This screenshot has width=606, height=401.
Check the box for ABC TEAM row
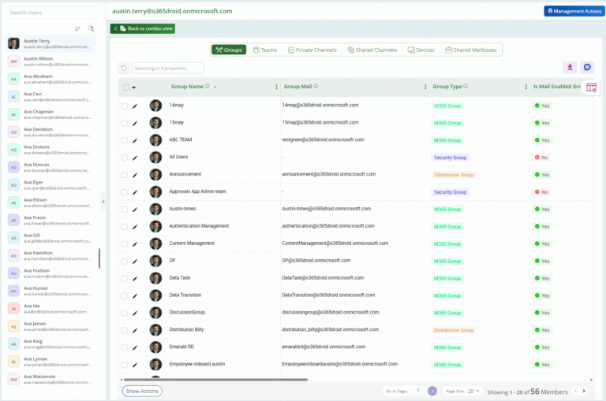pos(125,140)
